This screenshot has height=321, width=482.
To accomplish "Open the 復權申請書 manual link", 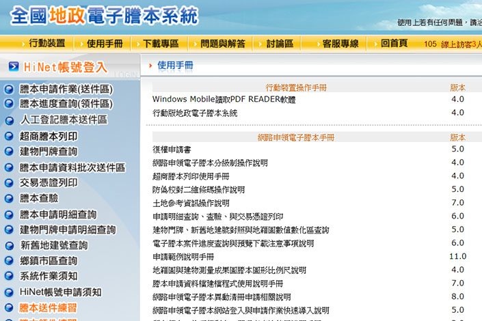I will tap(172, 150).
